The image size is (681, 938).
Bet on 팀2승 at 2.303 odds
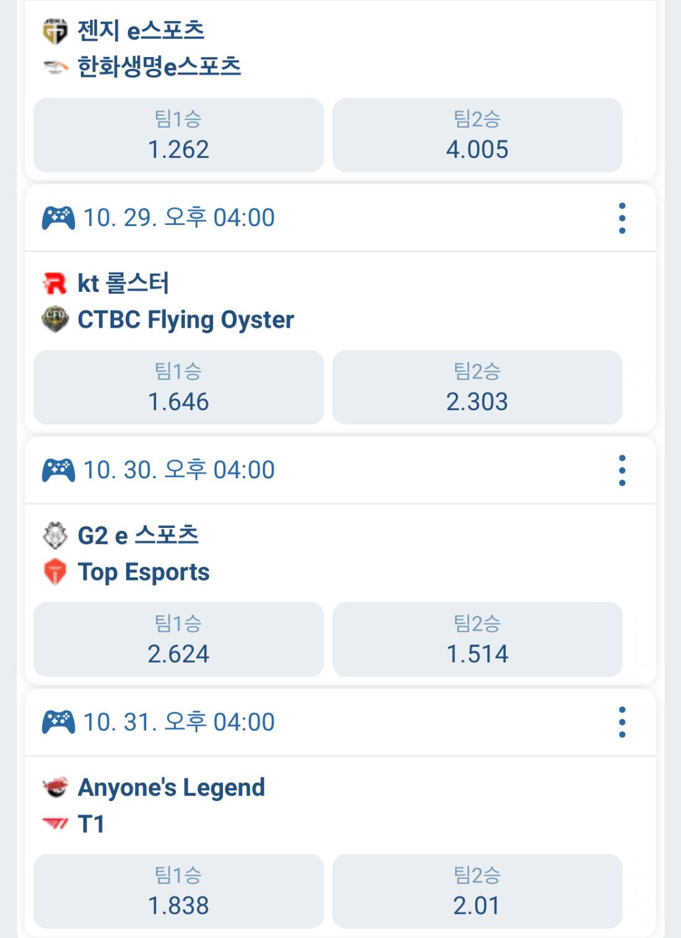(477, 387)
